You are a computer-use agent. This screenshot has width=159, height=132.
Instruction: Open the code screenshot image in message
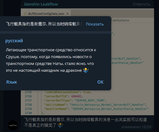pyautogui.click(x=87, y=62)
